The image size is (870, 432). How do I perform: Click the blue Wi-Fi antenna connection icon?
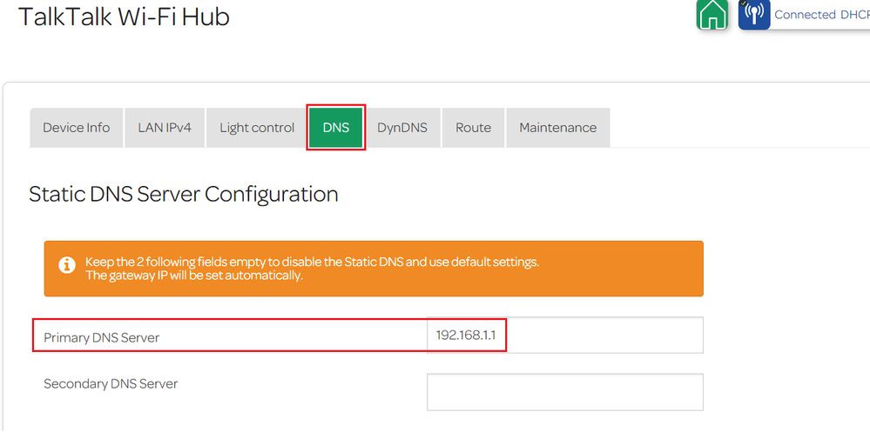tap(754, 15)
